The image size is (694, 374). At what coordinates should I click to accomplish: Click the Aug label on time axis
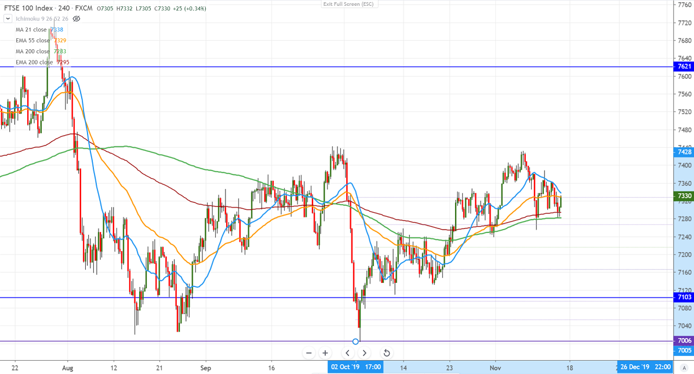(x=67, y=368)
